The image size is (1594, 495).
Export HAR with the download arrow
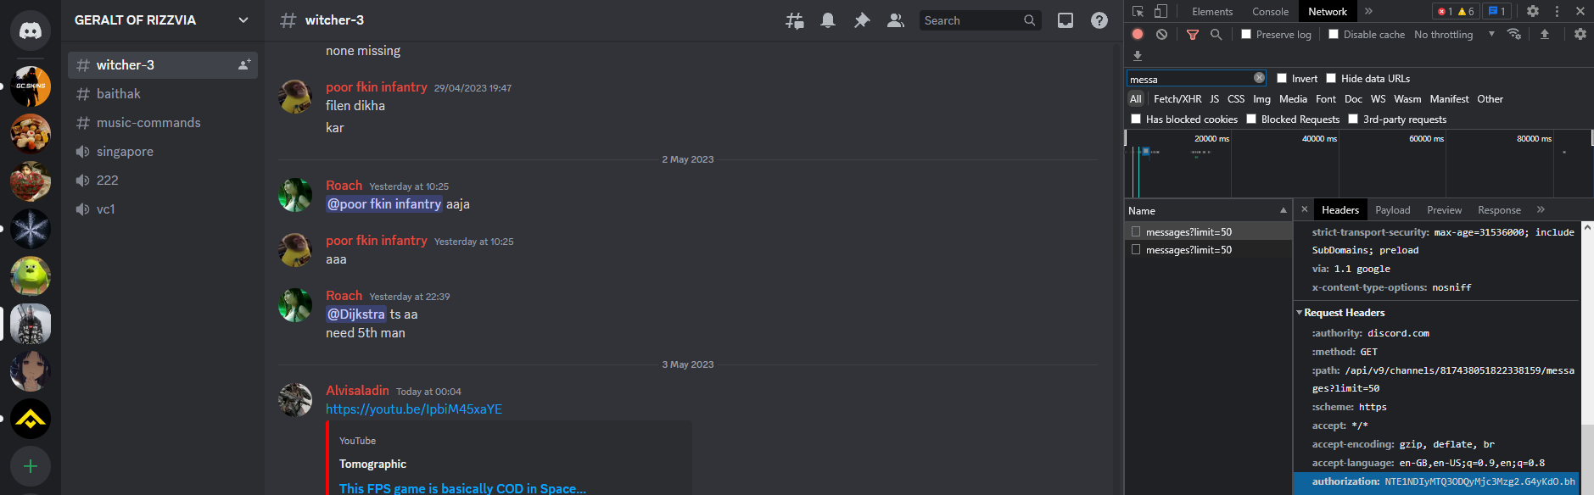pyautogui.click(x=1138, y=56)
